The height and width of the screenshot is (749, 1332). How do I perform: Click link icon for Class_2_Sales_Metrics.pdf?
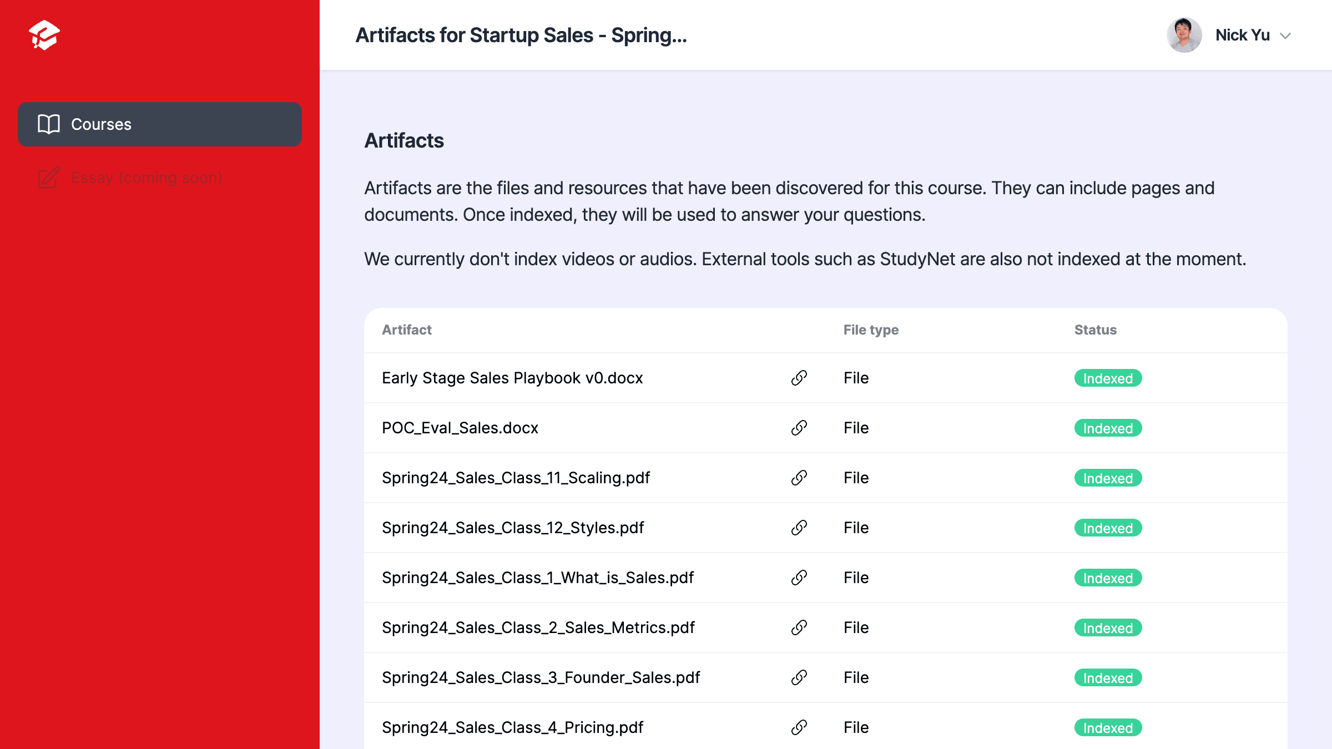799,627
